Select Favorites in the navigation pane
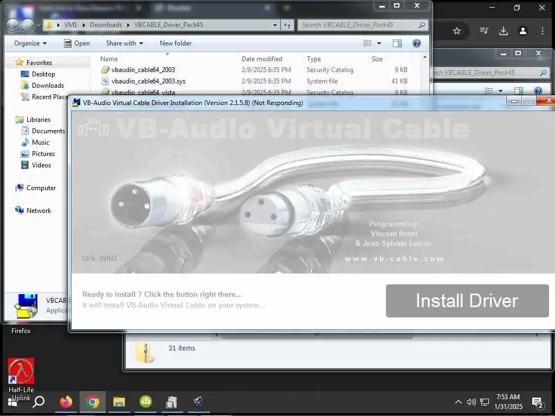 tap(39, 63)
